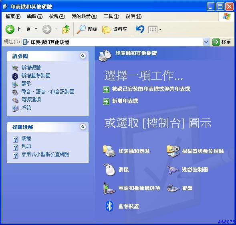Click the title bar window icon
The image size is (236, 225).
(x=5, y=6)
